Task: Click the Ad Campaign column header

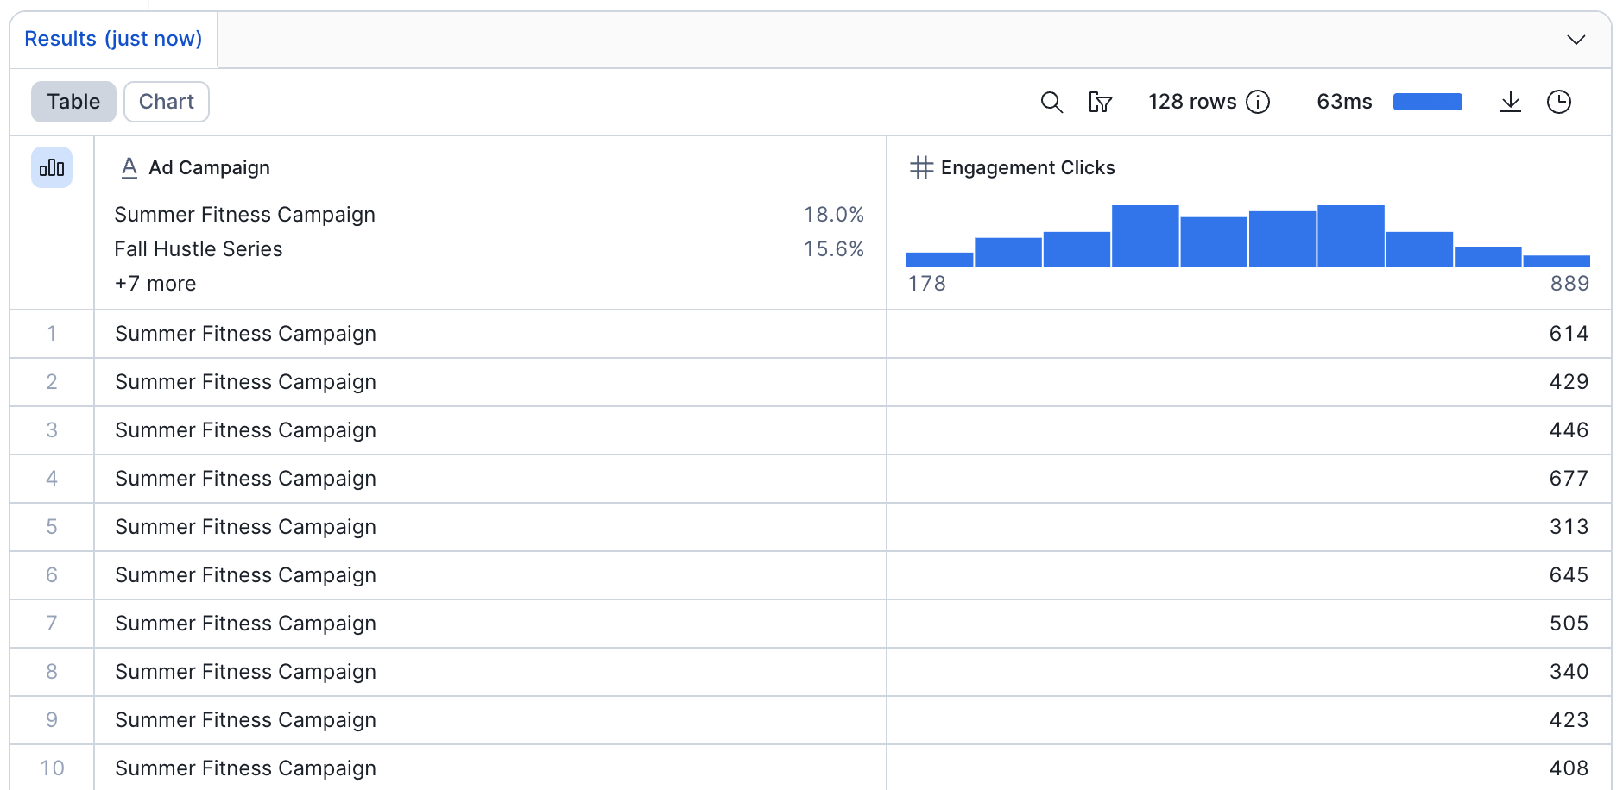Action: (x=209, y=167)
